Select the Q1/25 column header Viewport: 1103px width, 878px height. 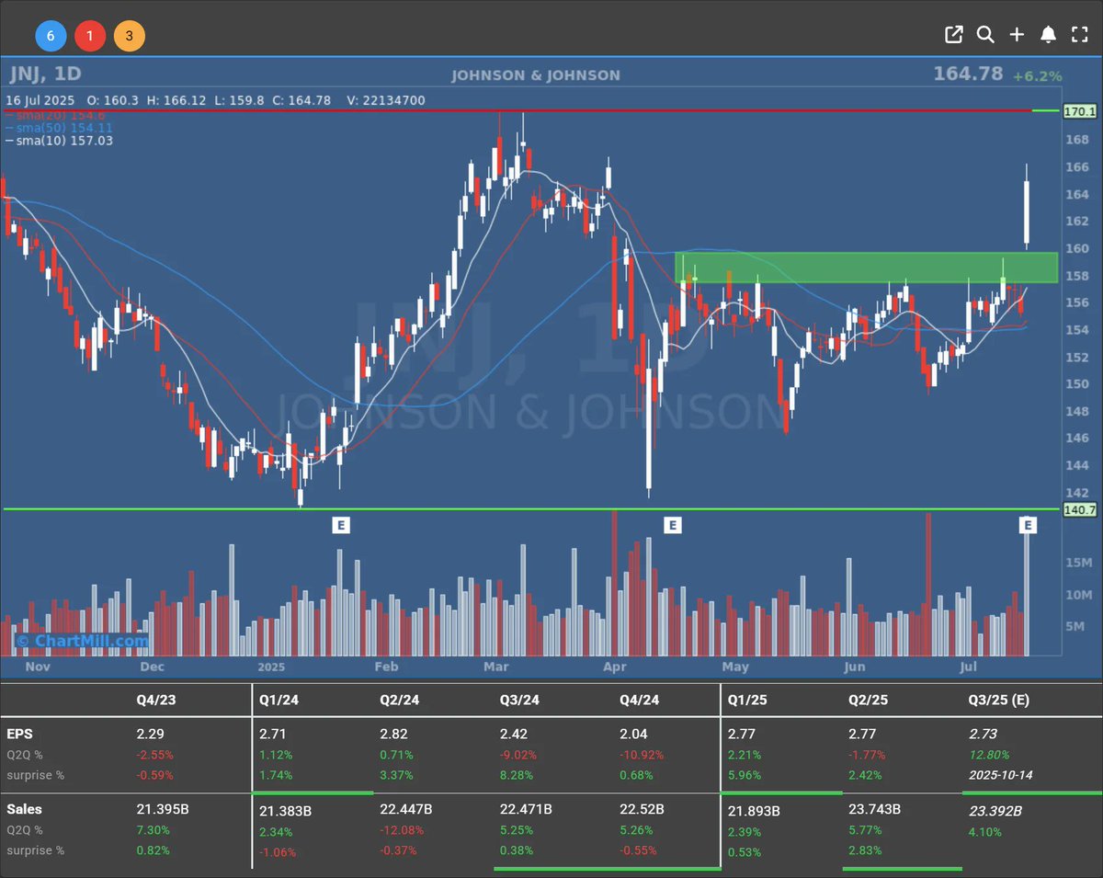tap(748, 700)
